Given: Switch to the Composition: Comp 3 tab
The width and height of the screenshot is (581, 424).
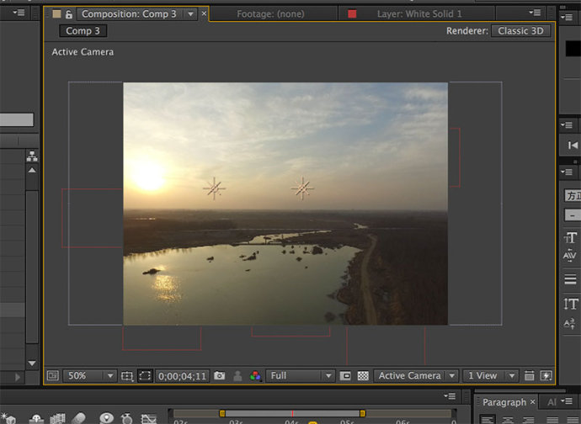Looking at the screenshot, I should [x=129, y=14].
